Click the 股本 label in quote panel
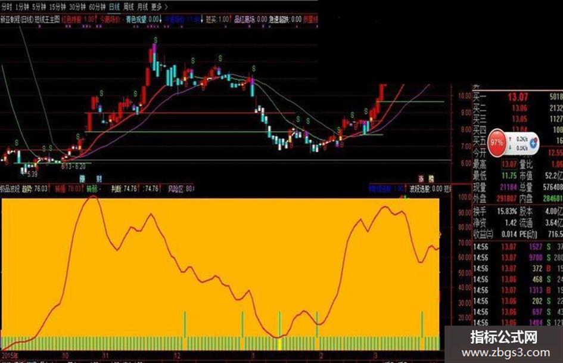The width and height of the screenshot is (563, 363). point(526,212)
